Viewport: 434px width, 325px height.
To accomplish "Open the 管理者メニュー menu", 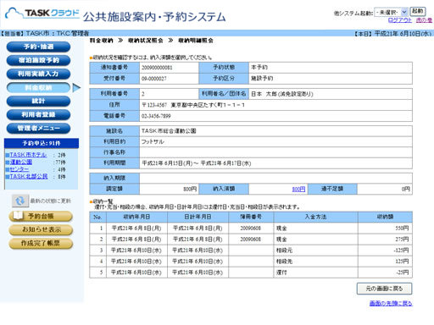I will (38, 128).
